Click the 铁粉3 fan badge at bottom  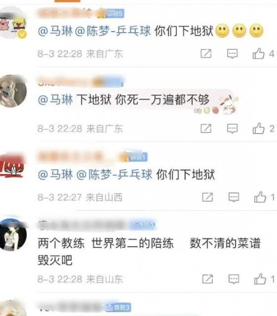[x=119, y=307]
